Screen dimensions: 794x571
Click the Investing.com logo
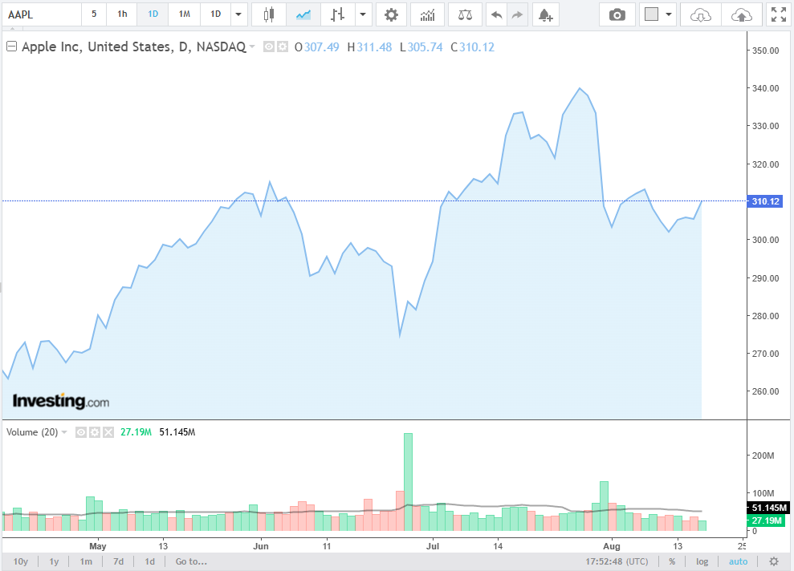61,401
